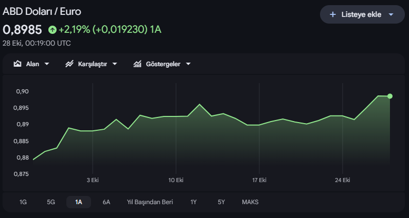The width and height of the screenshot is (409, 218).
Task: Click the 0,885 y-axis label
Action: pos(21,141)
